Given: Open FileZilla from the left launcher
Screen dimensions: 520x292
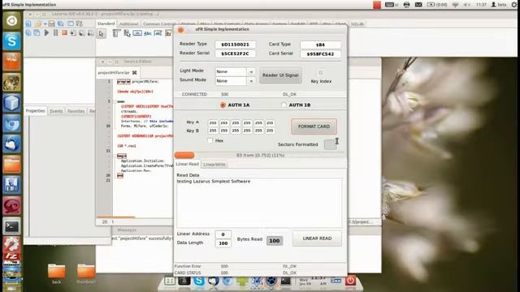Looking at the screenshot, I should click(x=11, y=257).
